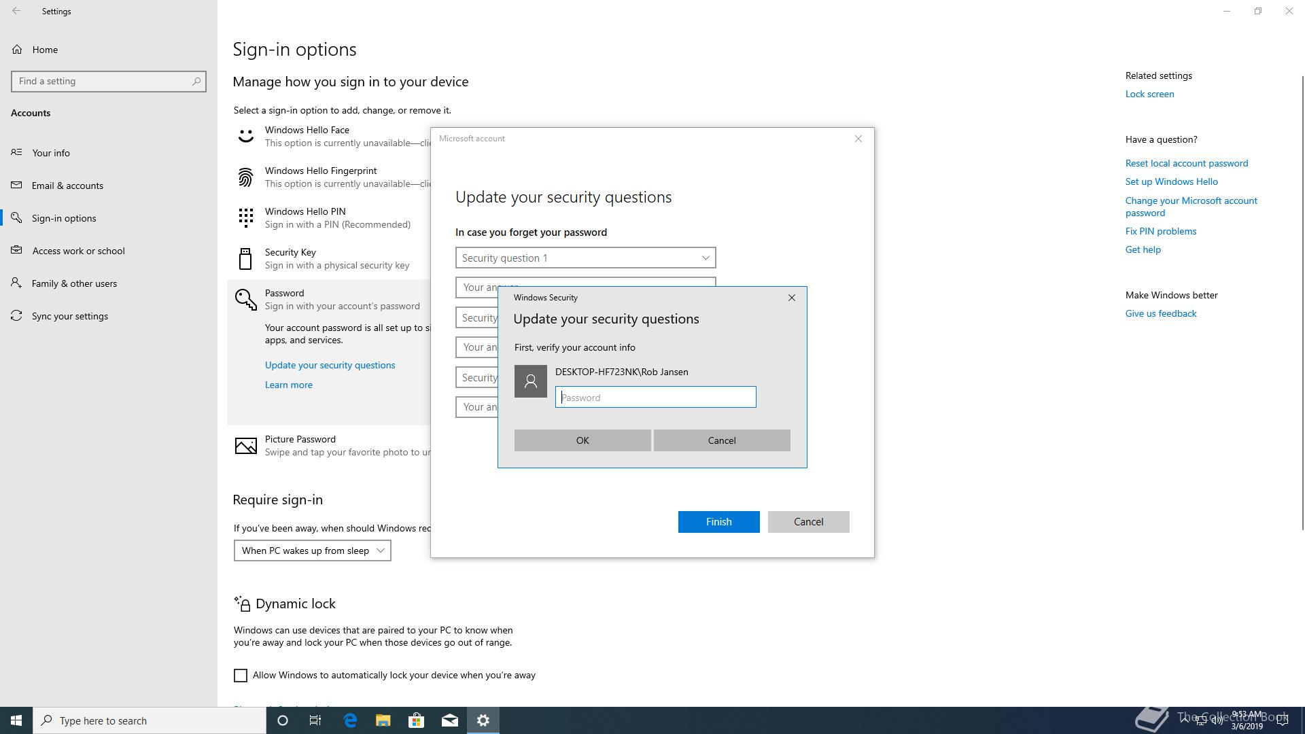Click the Learn more link

click(289, 385)
